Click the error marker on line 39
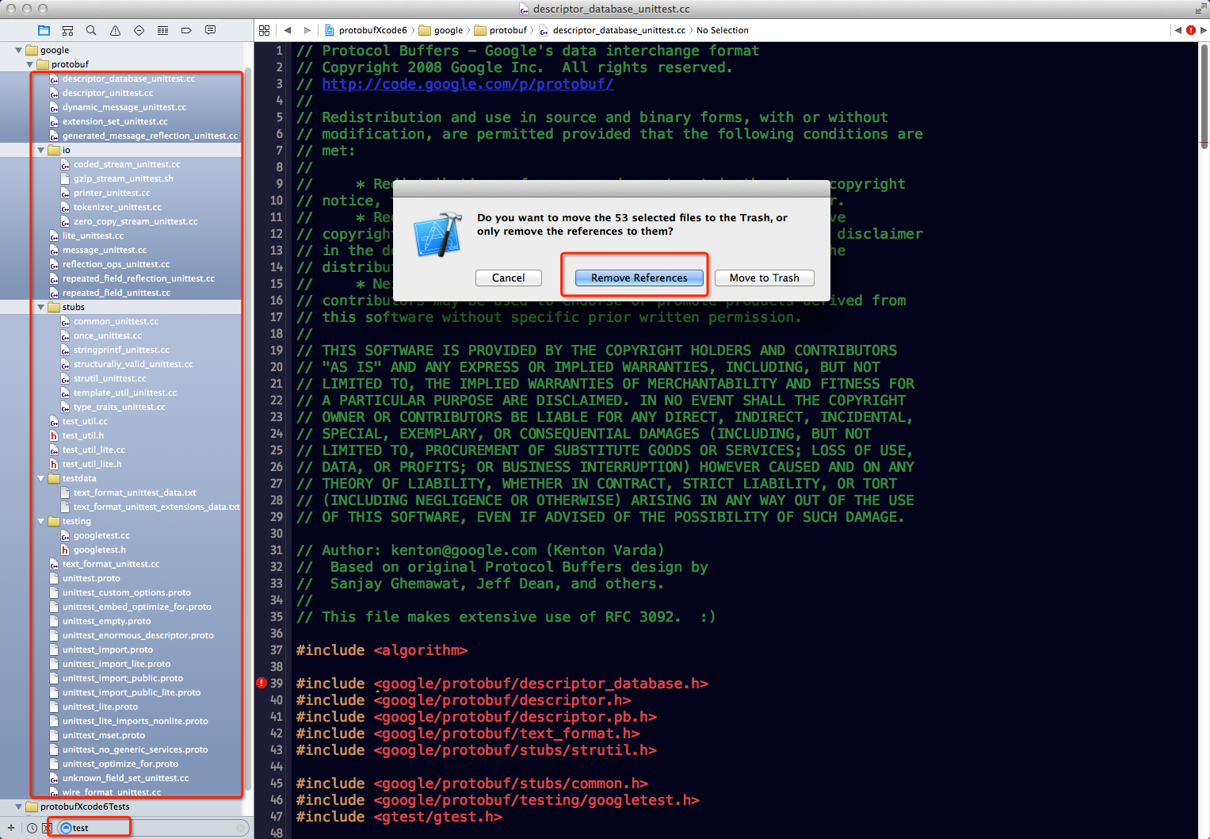Viewport: 1210px width, 839px height. (261, 683)
